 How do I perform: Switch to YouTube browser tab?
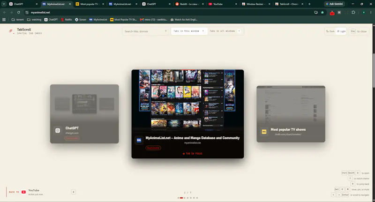pyautogui.click(x=223, y=4)
